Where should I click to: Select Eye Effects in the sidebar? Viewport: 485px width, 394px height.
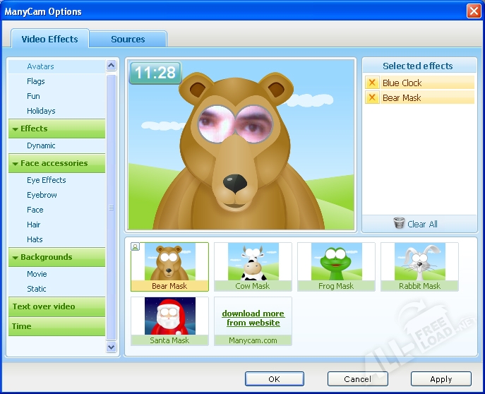(x=47, y=180)
